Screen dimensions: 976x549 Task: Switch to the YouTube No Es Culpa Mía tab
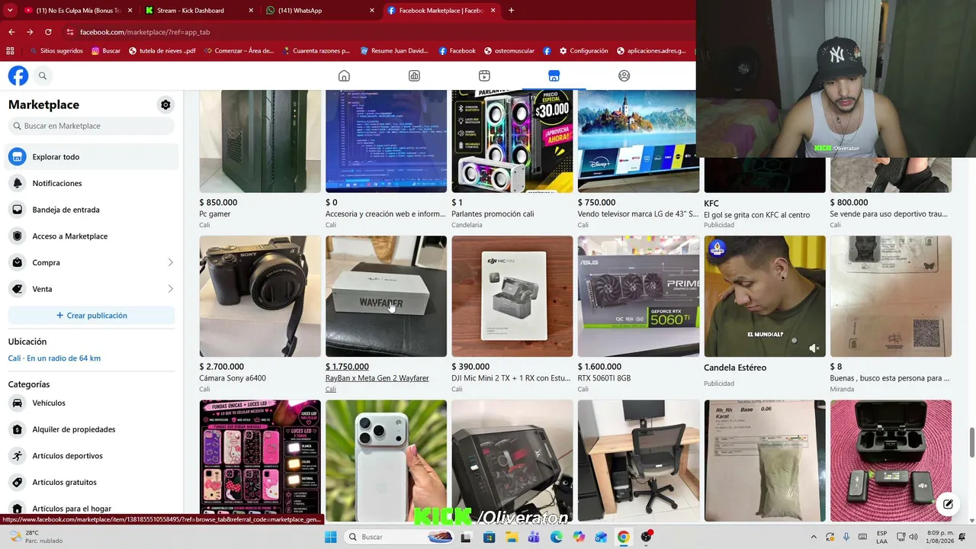click(x=79, y=11)
